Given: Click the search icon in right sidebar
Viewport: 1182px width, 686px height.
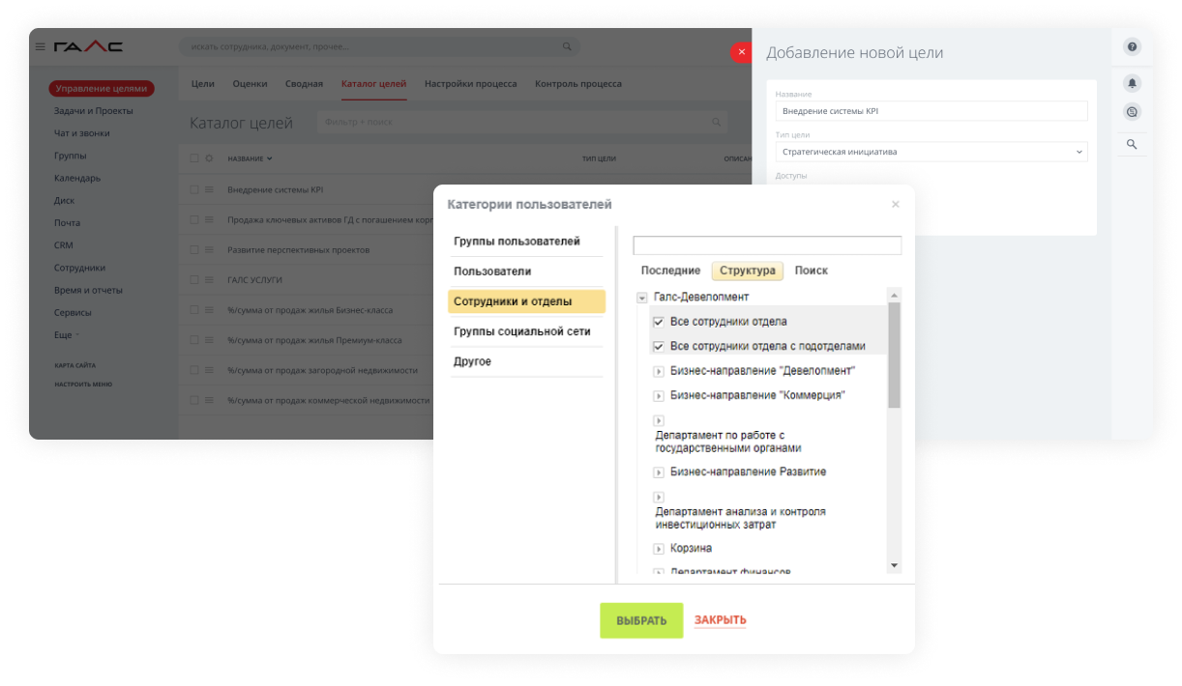Looking at the screenshot, I should pos(1132,145).
